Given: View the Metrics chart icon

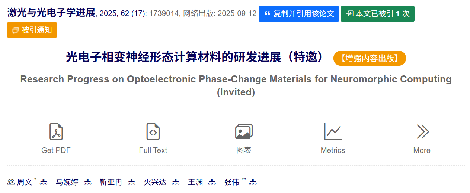Looking at the screenshot, I should pyautogui.click(x=333, y=131).
